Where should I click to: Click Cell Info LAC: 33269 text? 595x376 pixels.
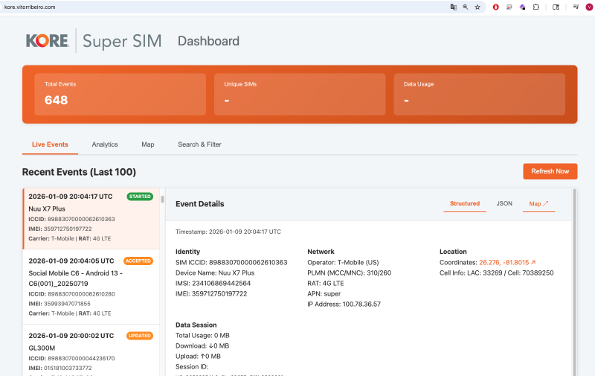[x=496, y=273]
